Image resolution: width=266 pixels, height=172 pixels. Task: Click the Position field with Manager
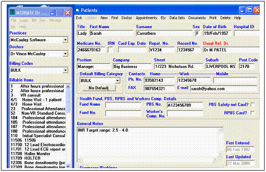[x=94, y=66]
